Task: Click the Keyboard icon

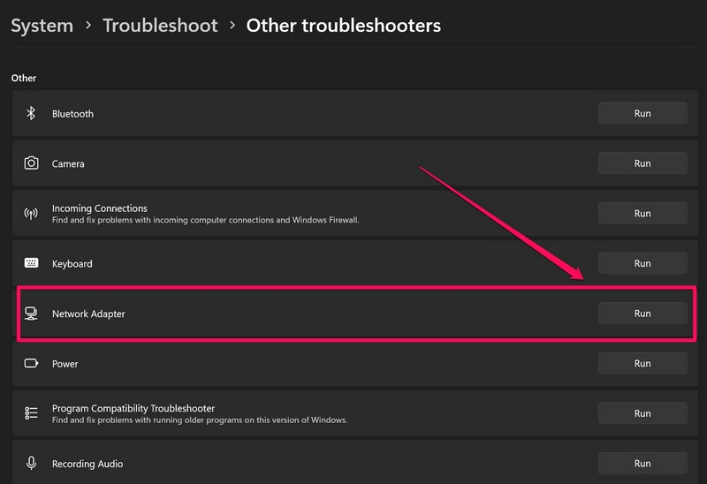Action: (x=31, y=263)
